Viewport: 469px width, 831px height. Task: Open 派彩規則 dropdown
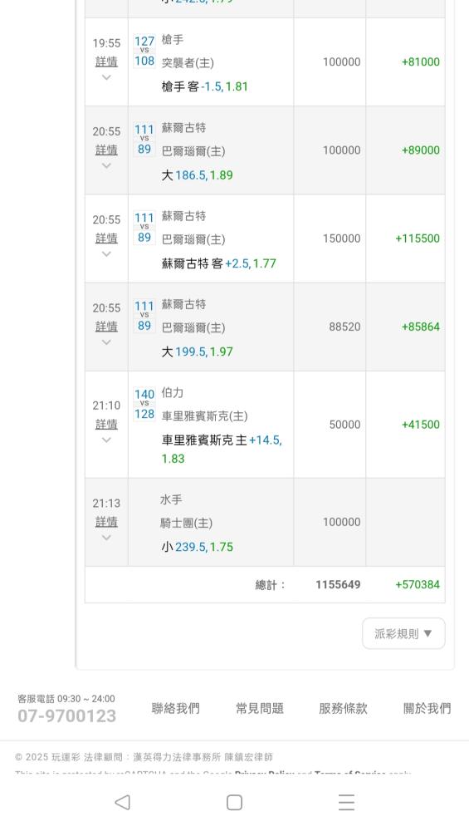(403, 633)
